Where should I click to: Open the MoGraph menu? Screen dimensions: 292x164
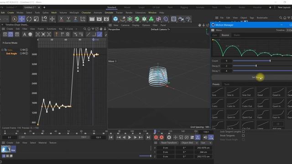74,13
